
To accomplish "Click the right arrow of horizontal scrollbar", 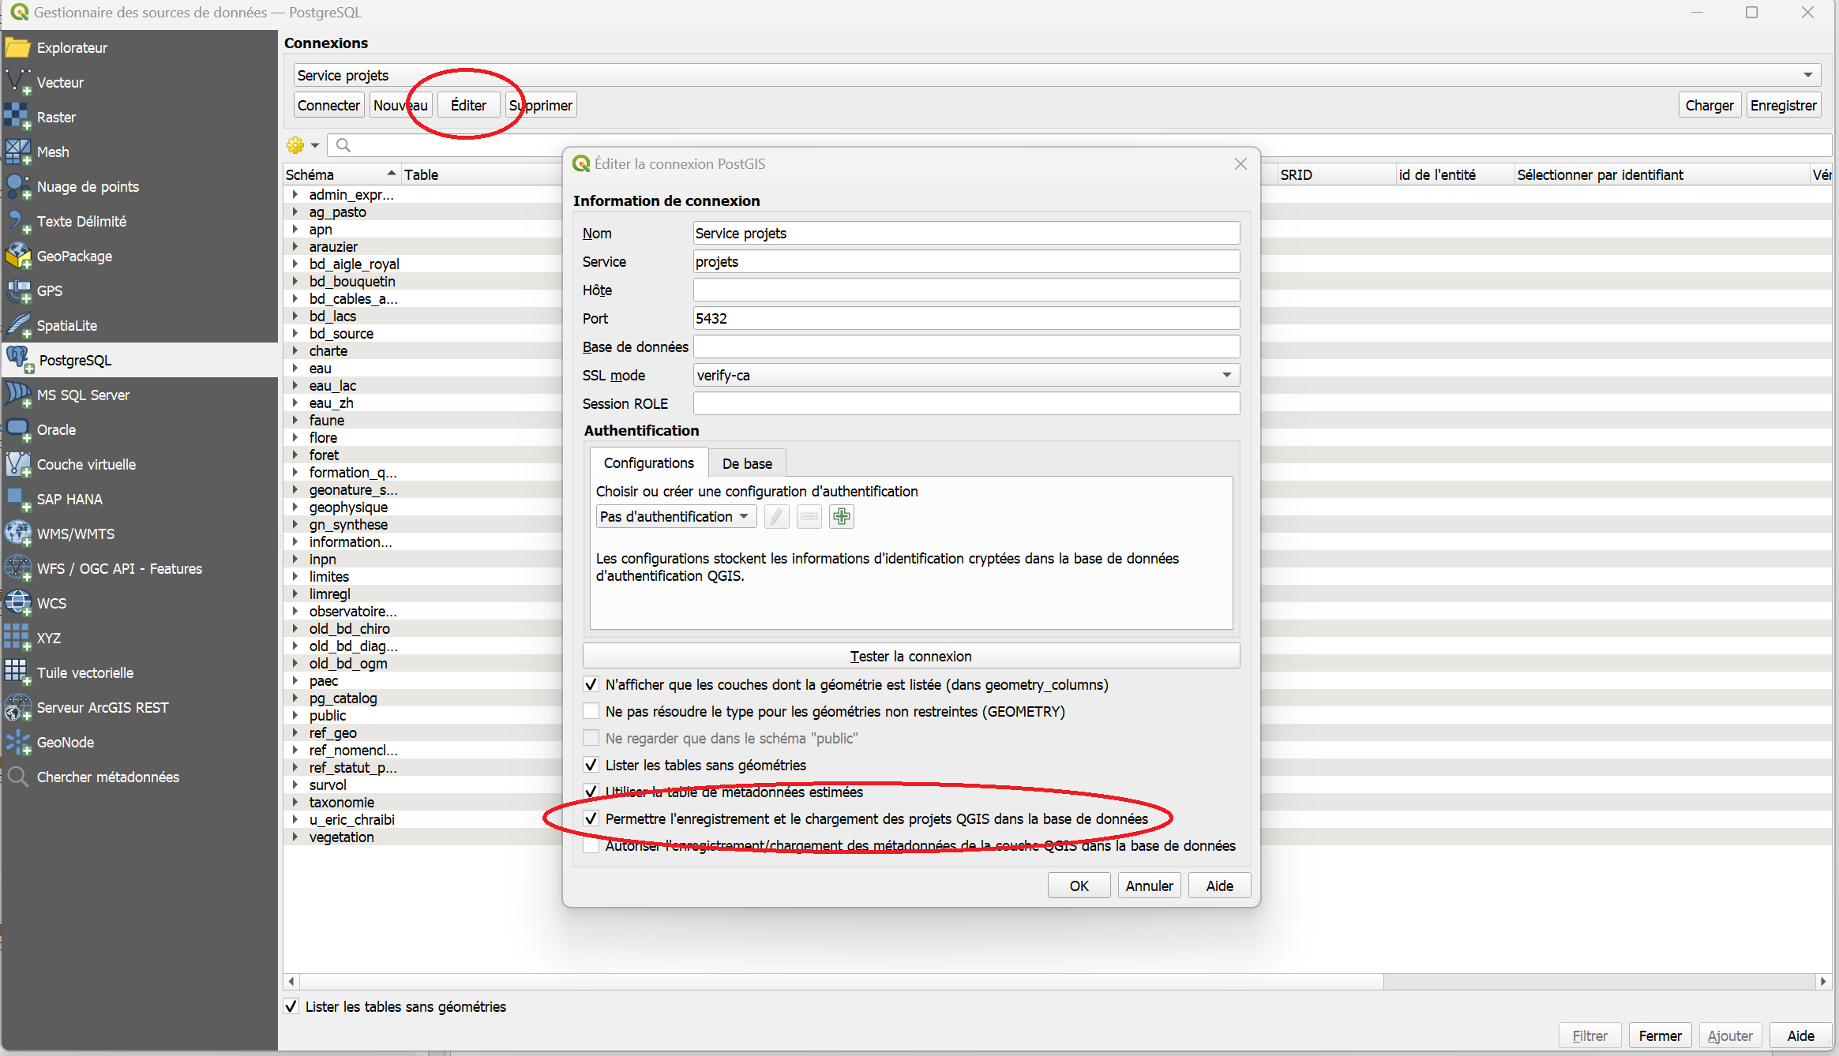I will [1822, 981].
